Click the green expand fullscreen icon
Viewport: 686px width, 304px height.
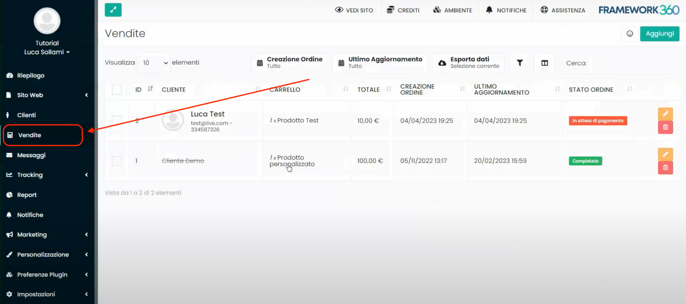pyautogui.click(x=113, y=10)
